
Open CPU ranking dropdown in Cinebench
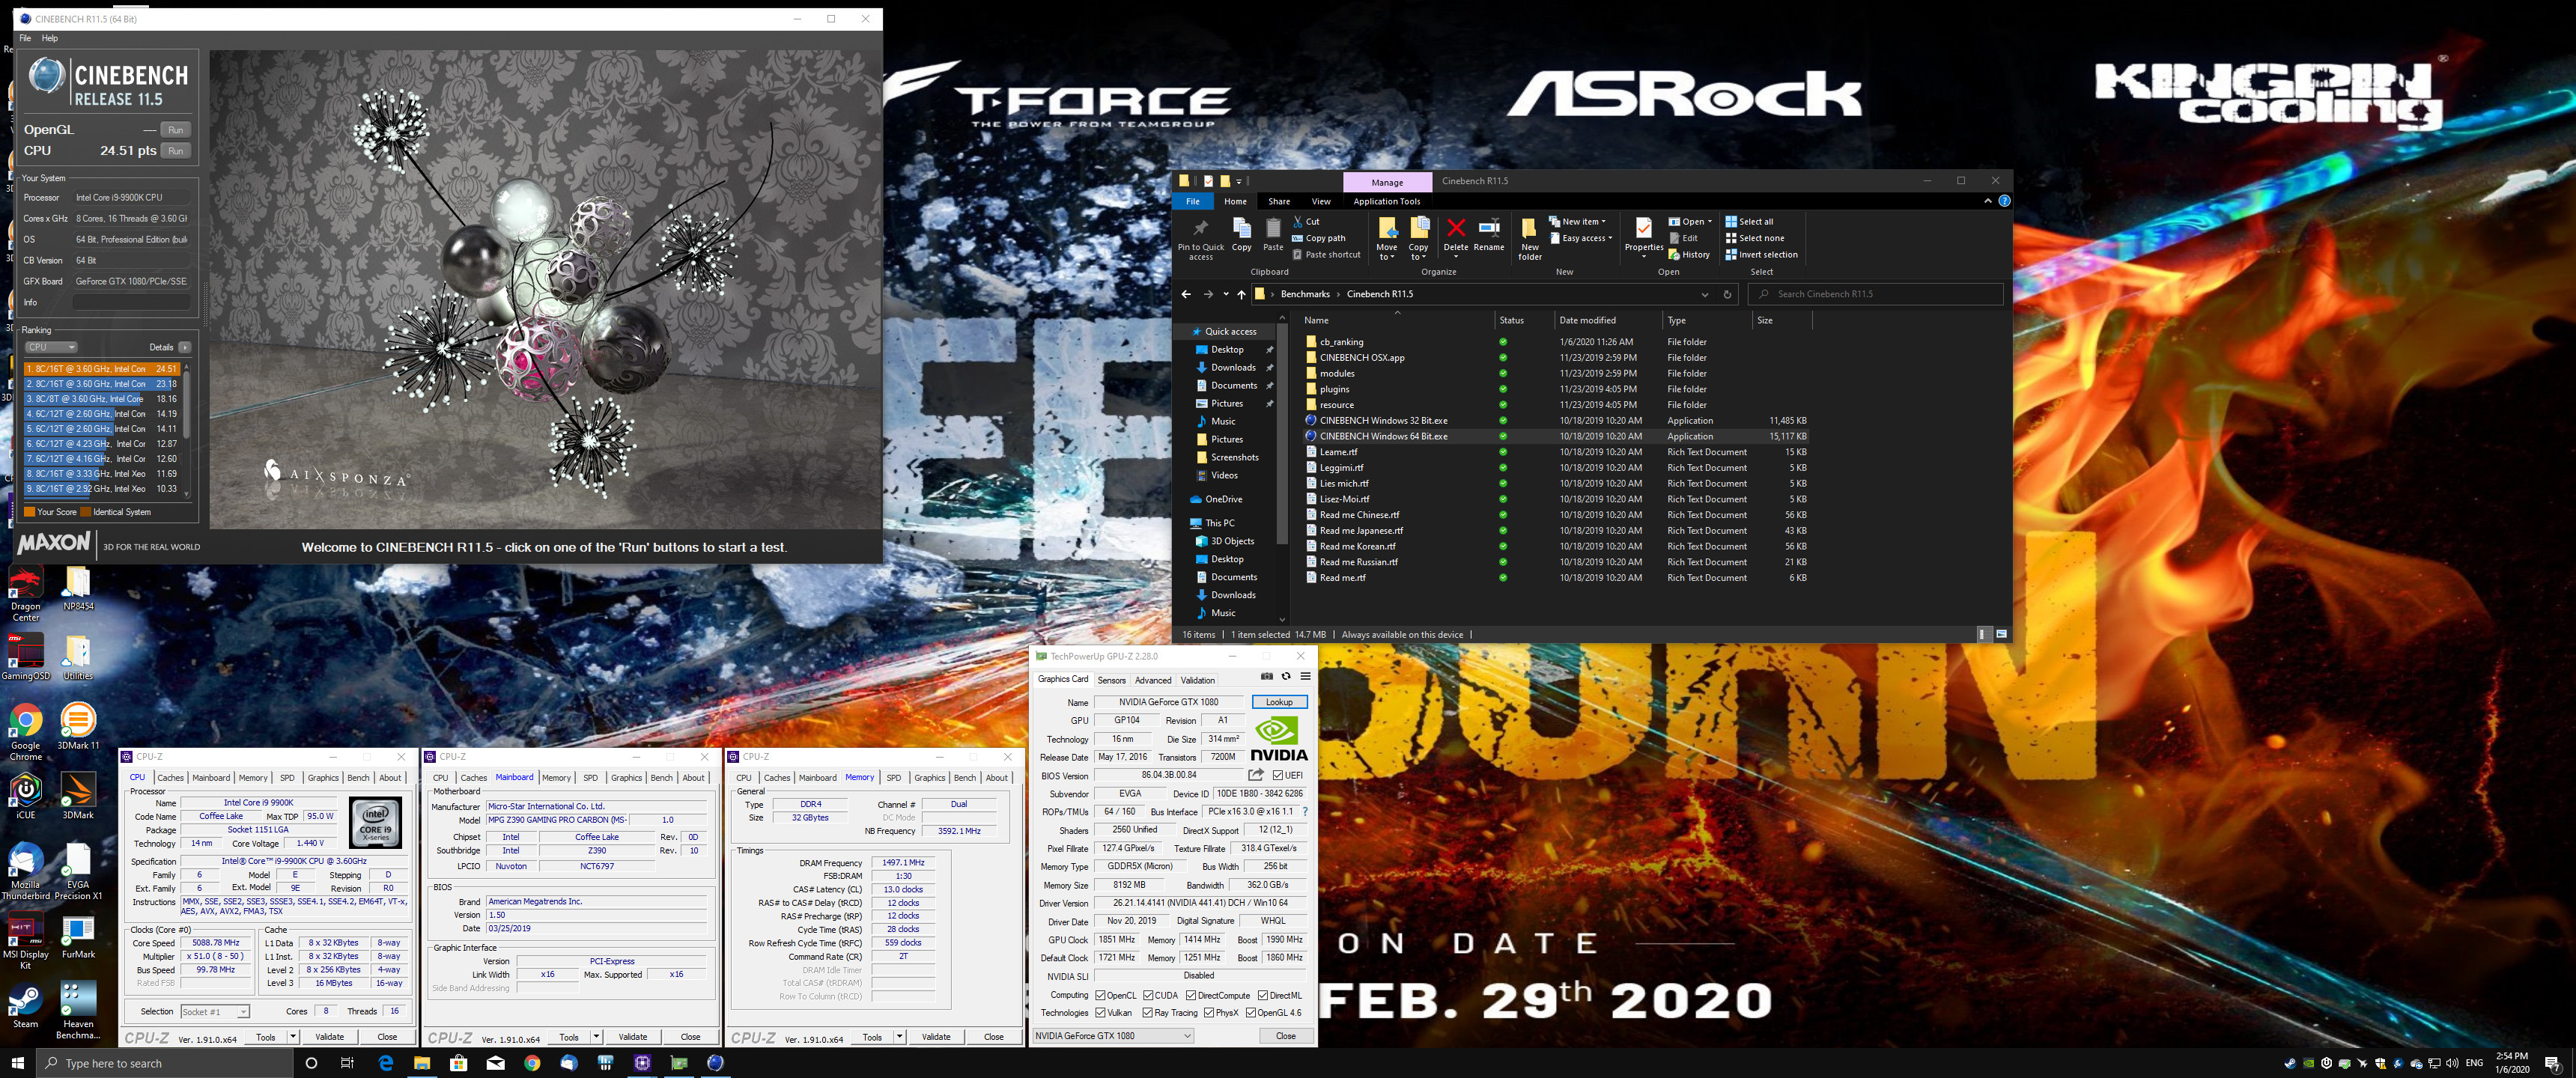point(51,347)
